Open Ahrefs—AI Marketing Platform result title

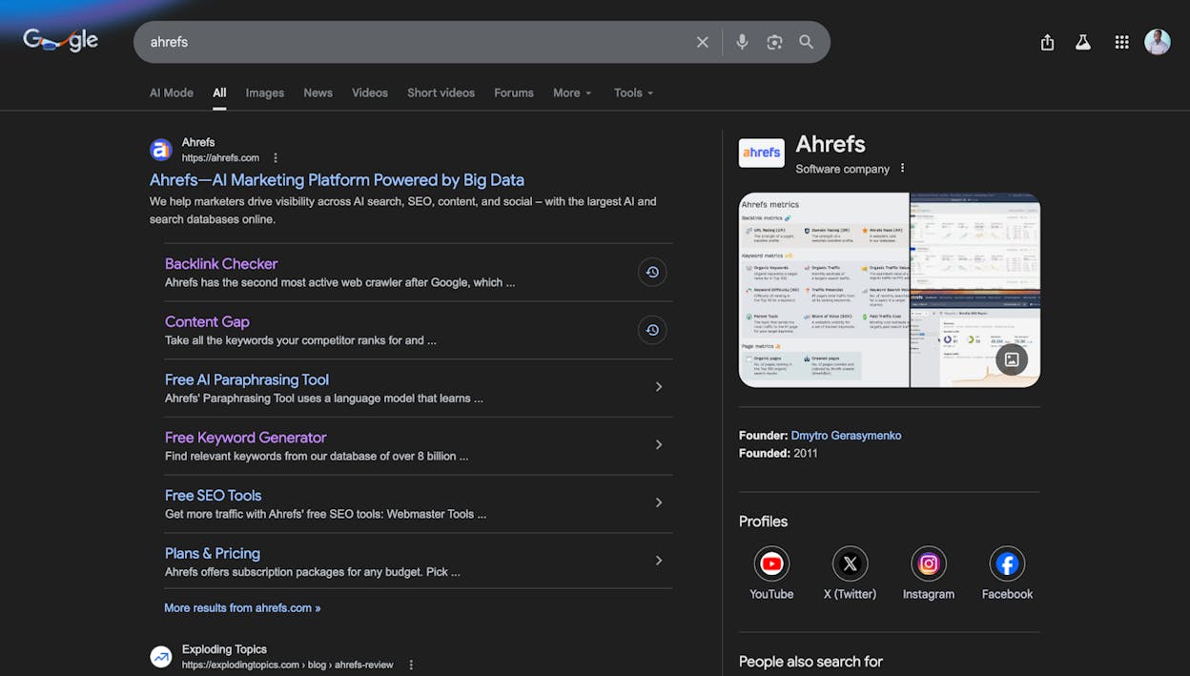click(x=337, y=180)
